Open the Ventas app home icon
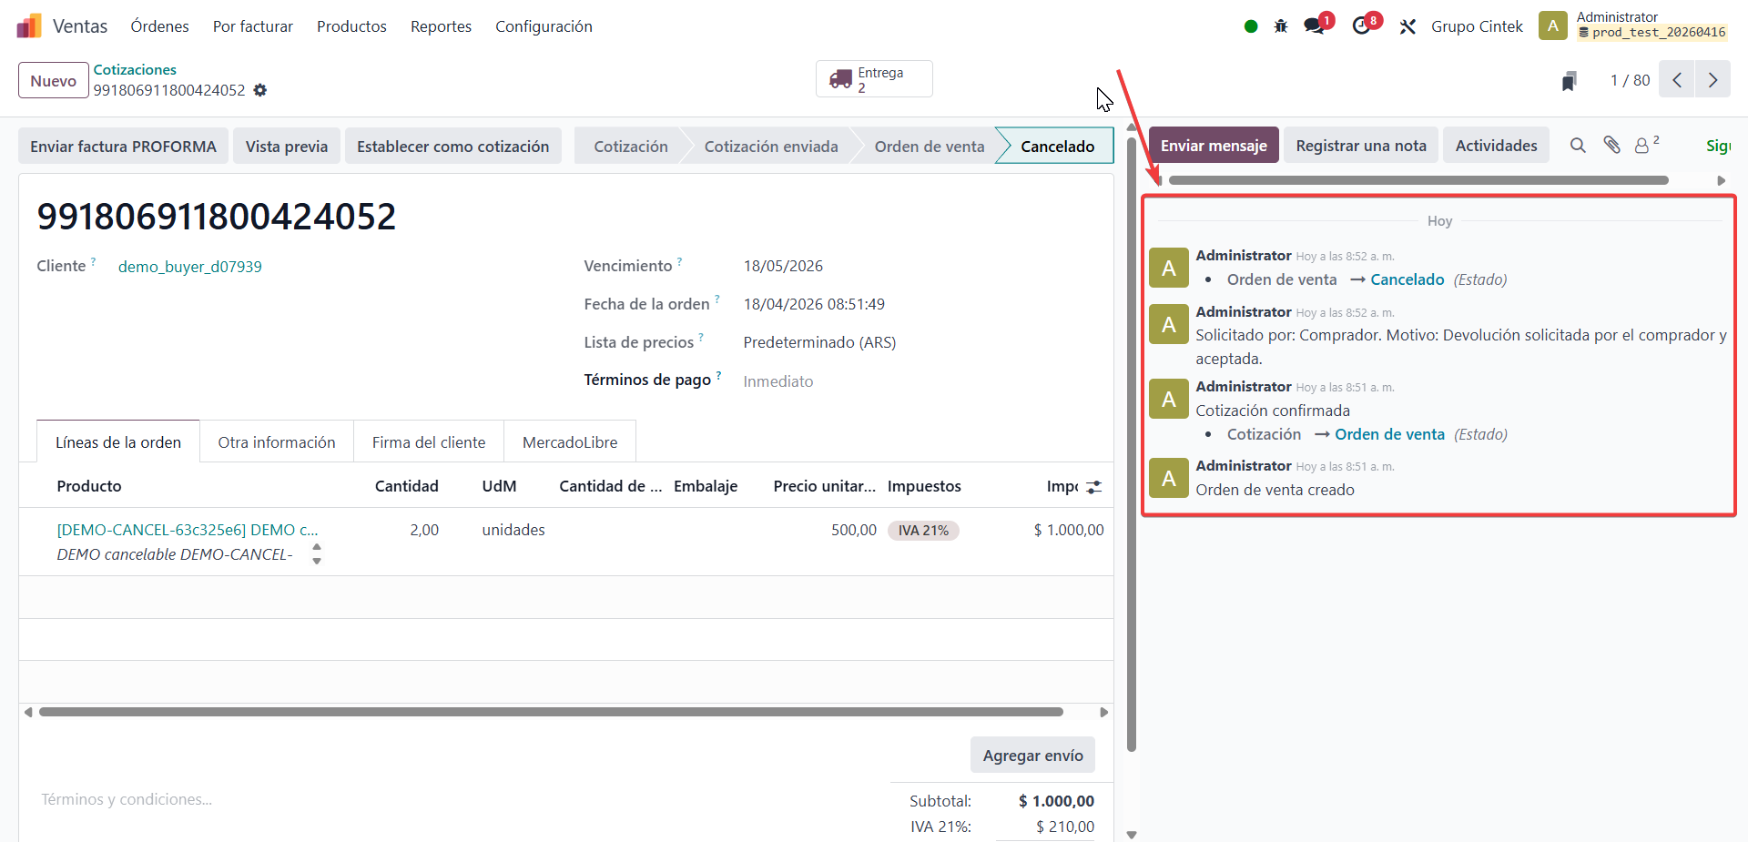 point(29,25)
